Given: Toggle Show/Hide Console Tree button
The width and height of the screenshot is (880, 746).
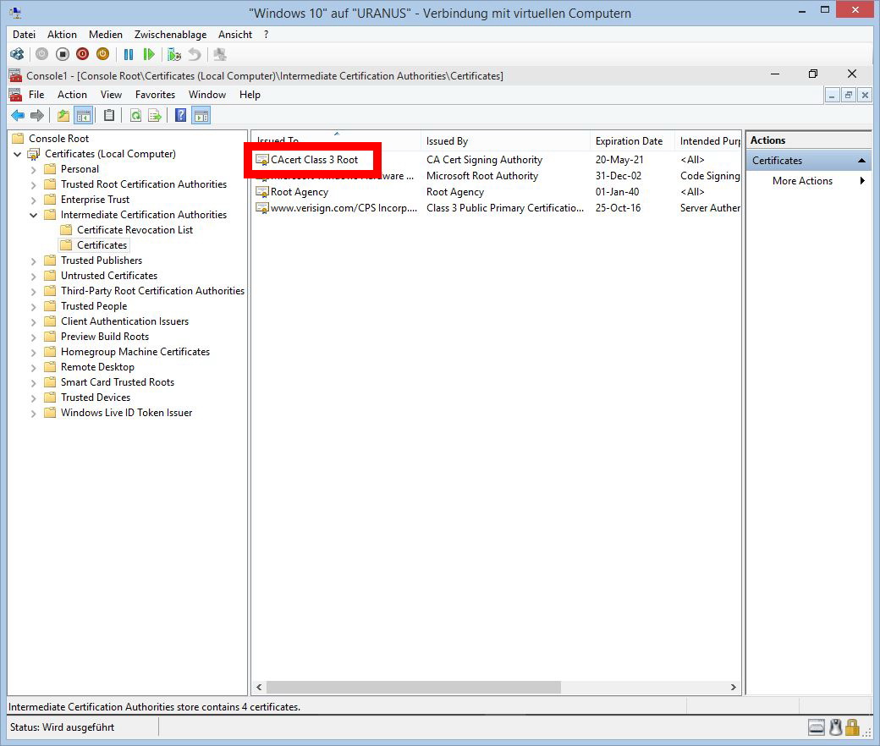Looking at the screenshot, I should pos(83,116).
